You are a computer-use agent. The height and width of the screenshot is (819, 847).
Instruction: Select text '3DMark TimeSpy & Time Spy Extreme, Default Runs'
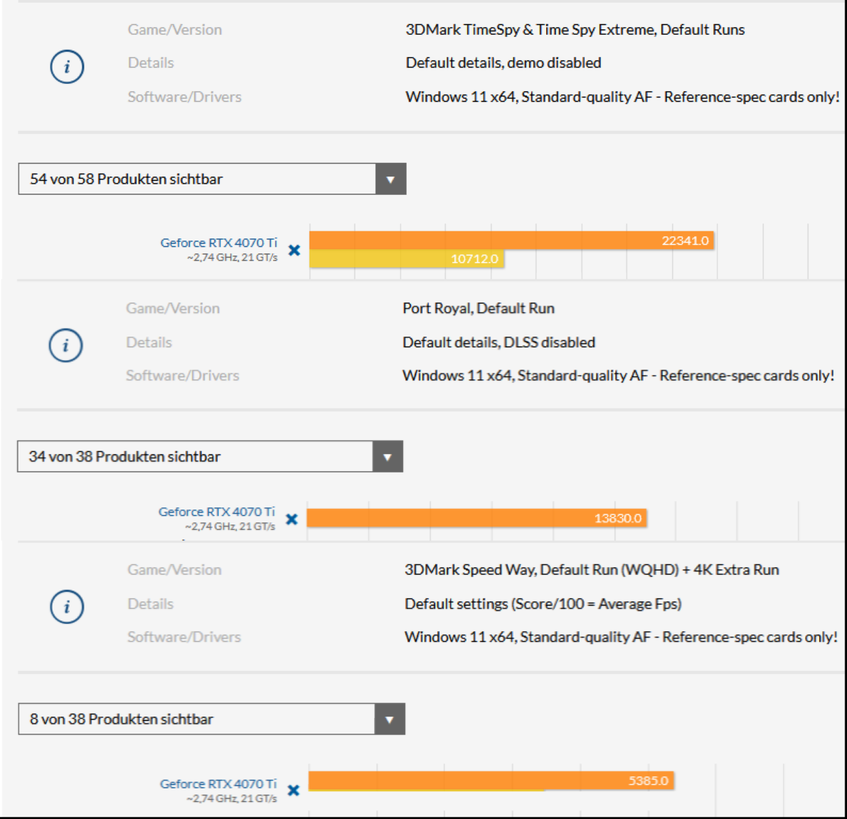point(575,30)
